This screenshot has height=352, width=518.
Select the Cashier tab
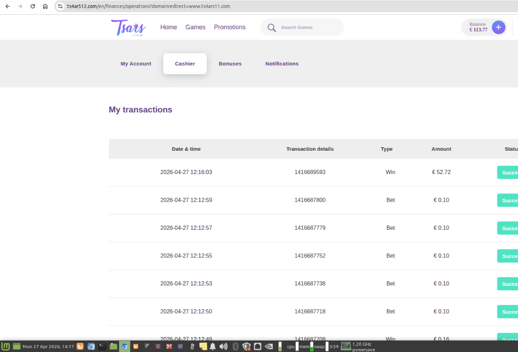coord(185,64)
